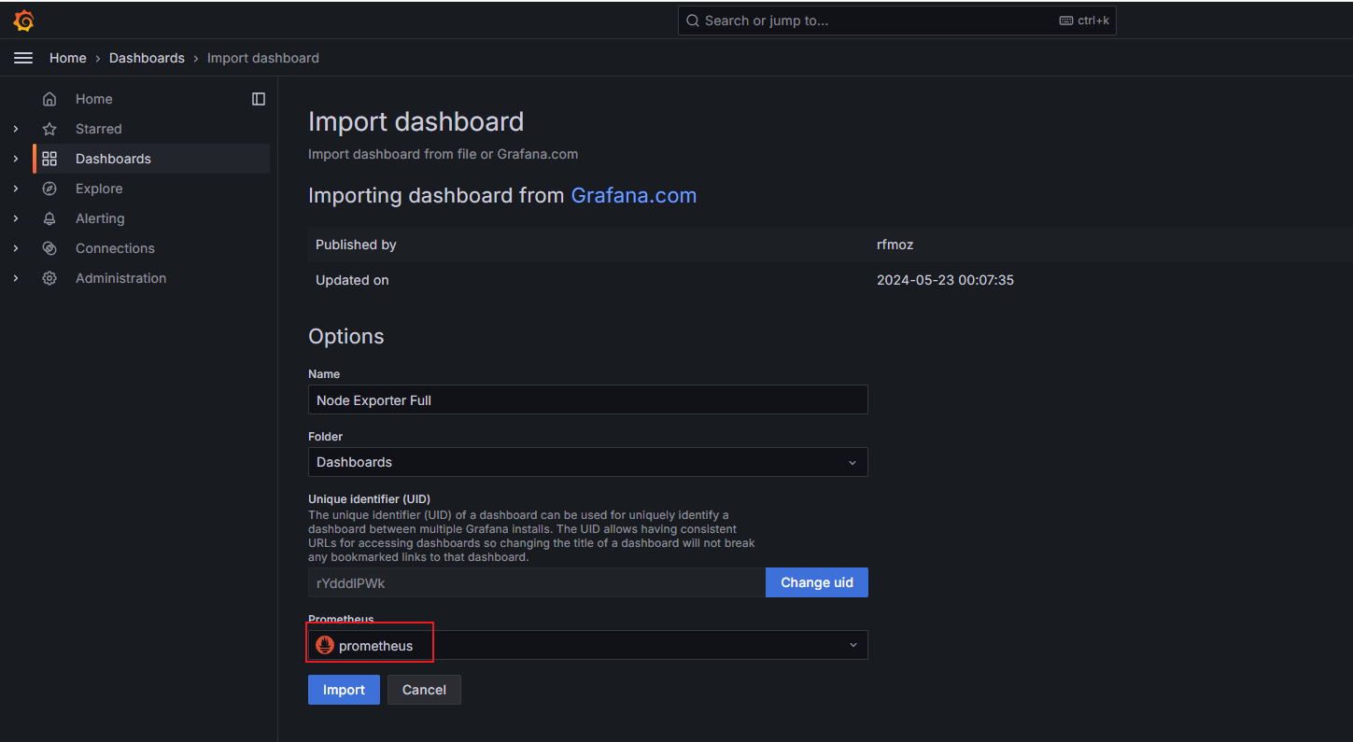Image resolution: width=1353 pixels, height=742 pixels.
Task: Click the Administration gear icon
Action: [x=49, y=278]
